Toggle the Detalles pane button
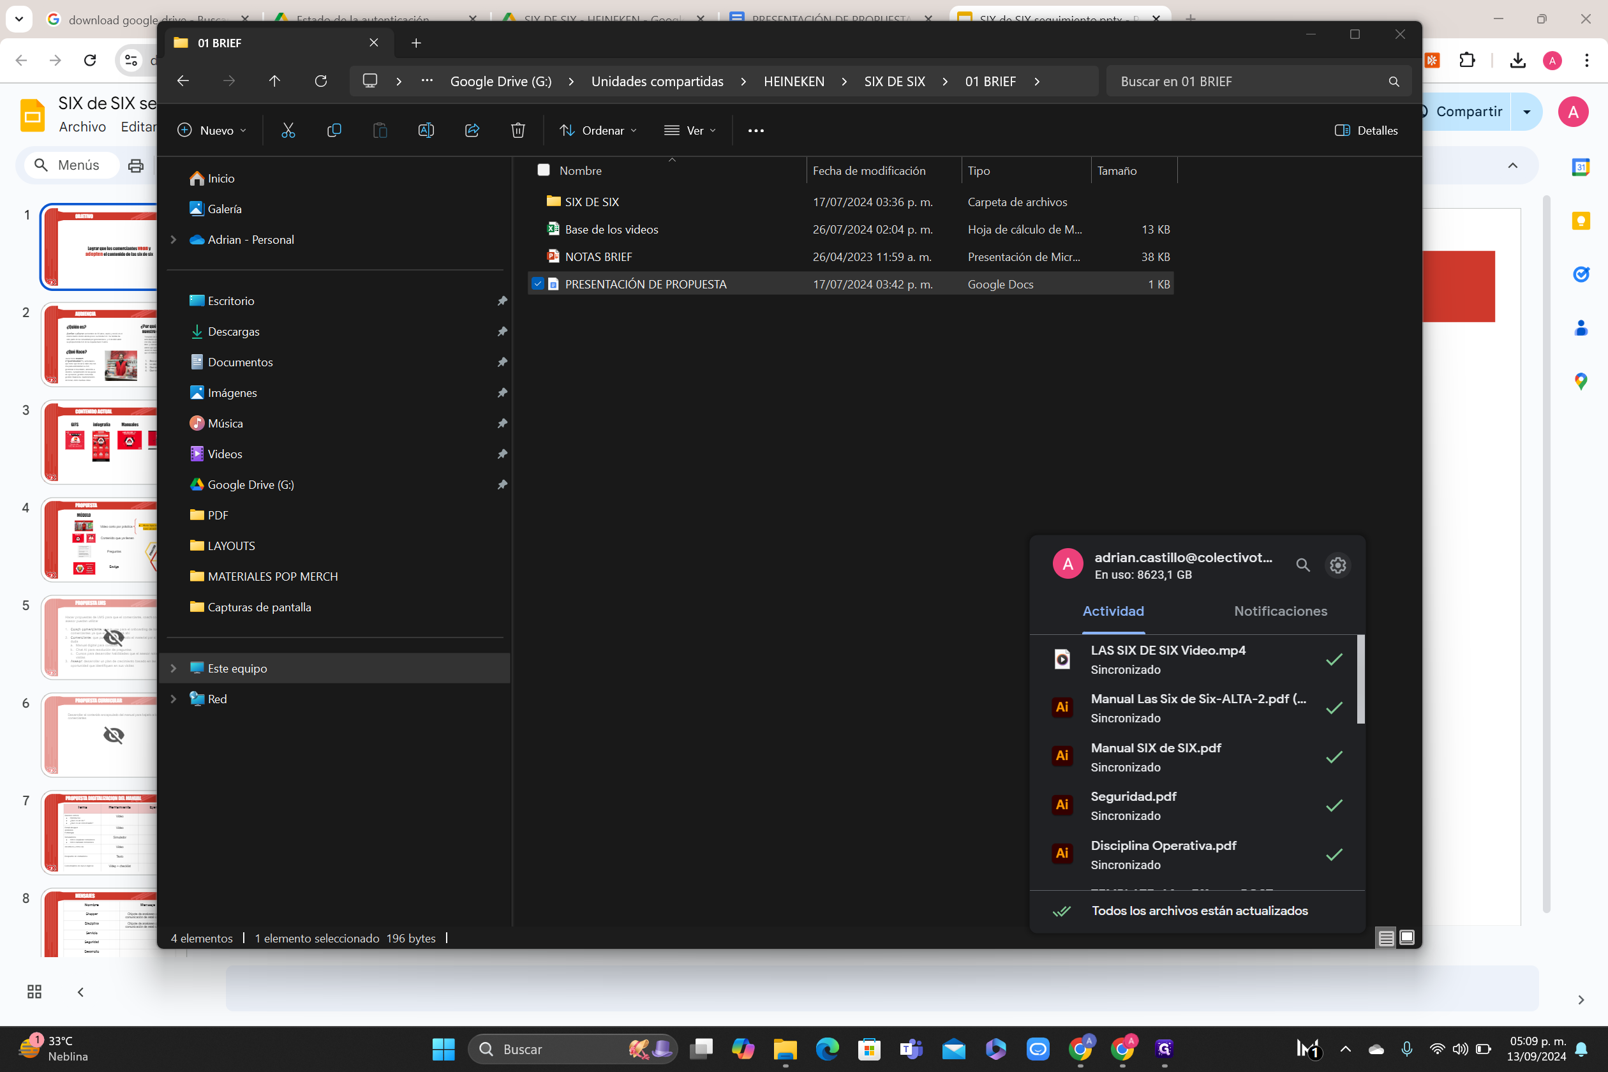The height and width of the screenshot is (1072, 1608). [1366, 131]
